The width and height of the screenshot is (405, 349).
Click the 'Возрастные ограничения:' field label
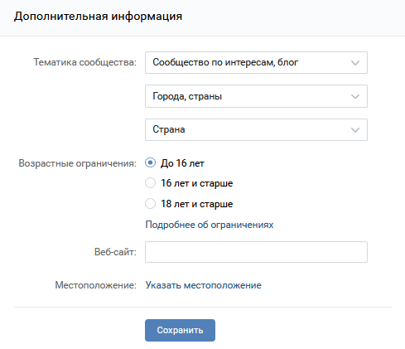(78, 163)
